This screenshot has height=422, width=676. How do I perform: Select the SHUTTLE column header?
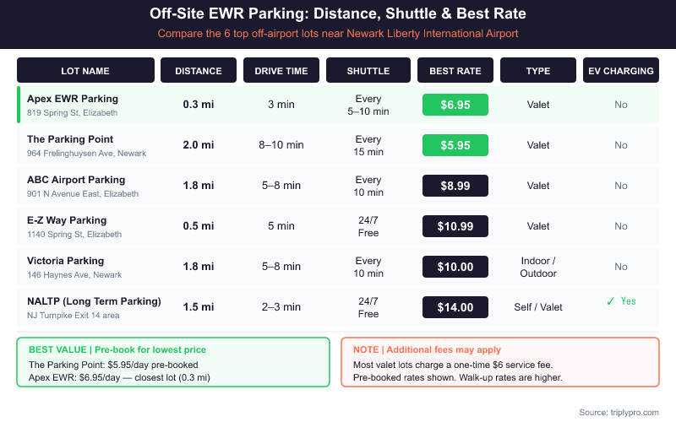[x=368, y=71]
